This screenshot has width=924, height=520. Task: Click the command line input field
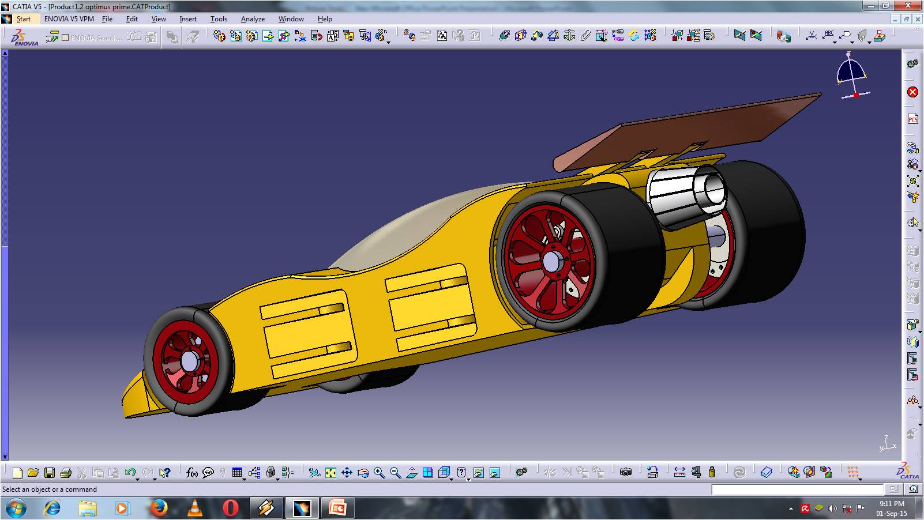[797, 489]
